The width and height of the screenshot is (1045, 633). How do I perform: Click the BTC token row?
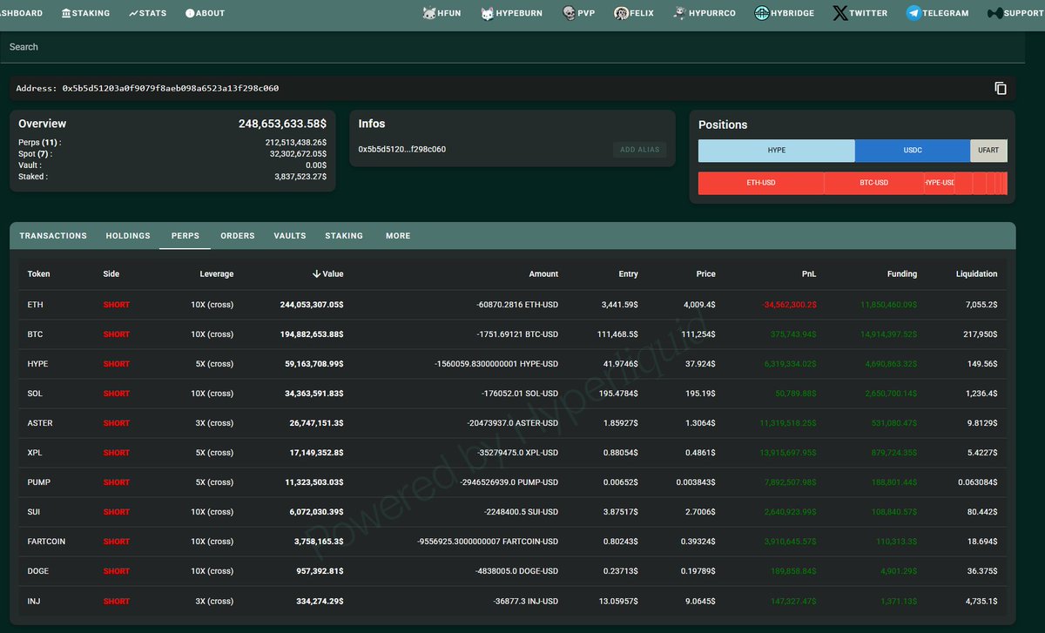[x=512, y=334]
